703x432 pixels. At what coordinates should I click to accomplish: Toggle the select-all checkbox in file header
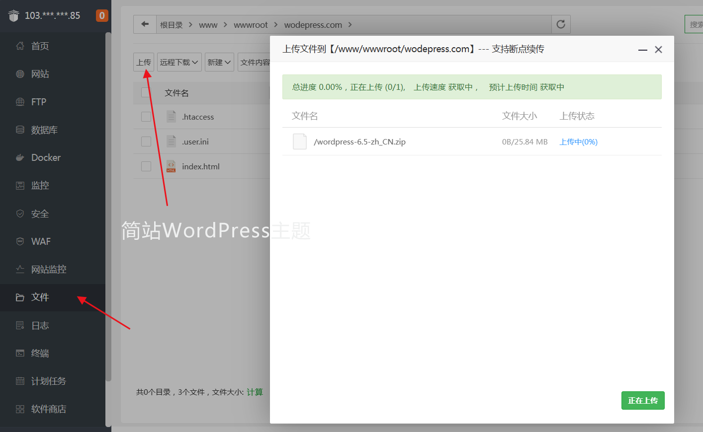click(146, 92)
